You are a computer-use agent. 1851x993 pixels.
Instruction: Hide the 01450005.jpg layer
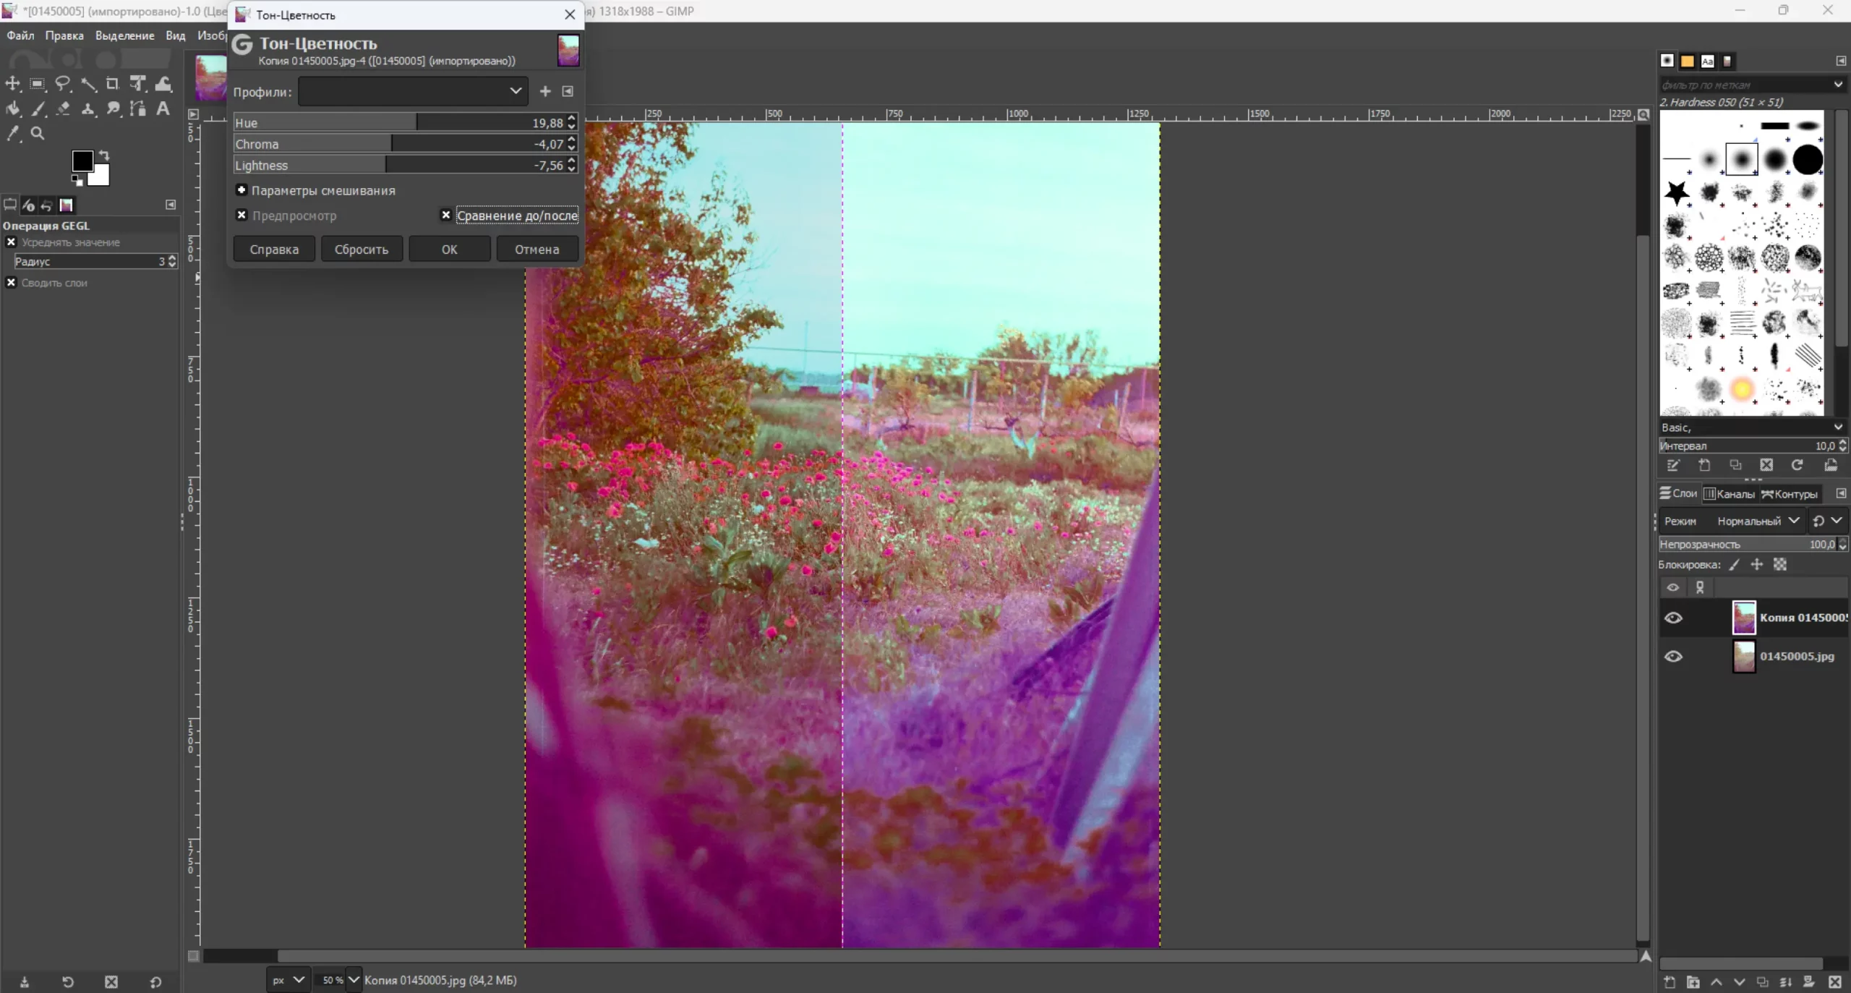1673,657
